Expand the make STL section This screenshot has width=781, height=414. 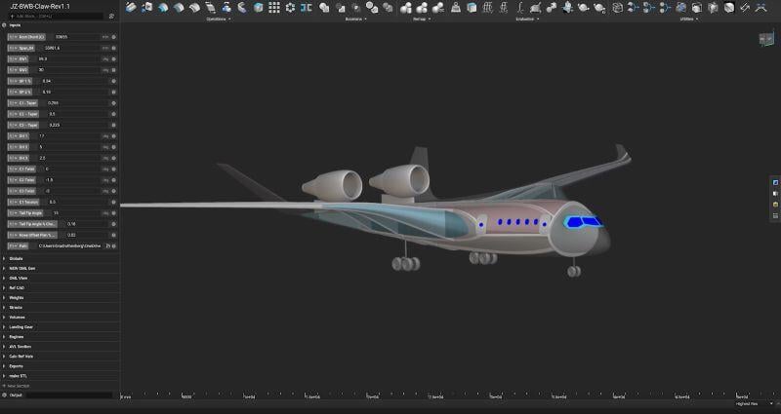[5, 376]
